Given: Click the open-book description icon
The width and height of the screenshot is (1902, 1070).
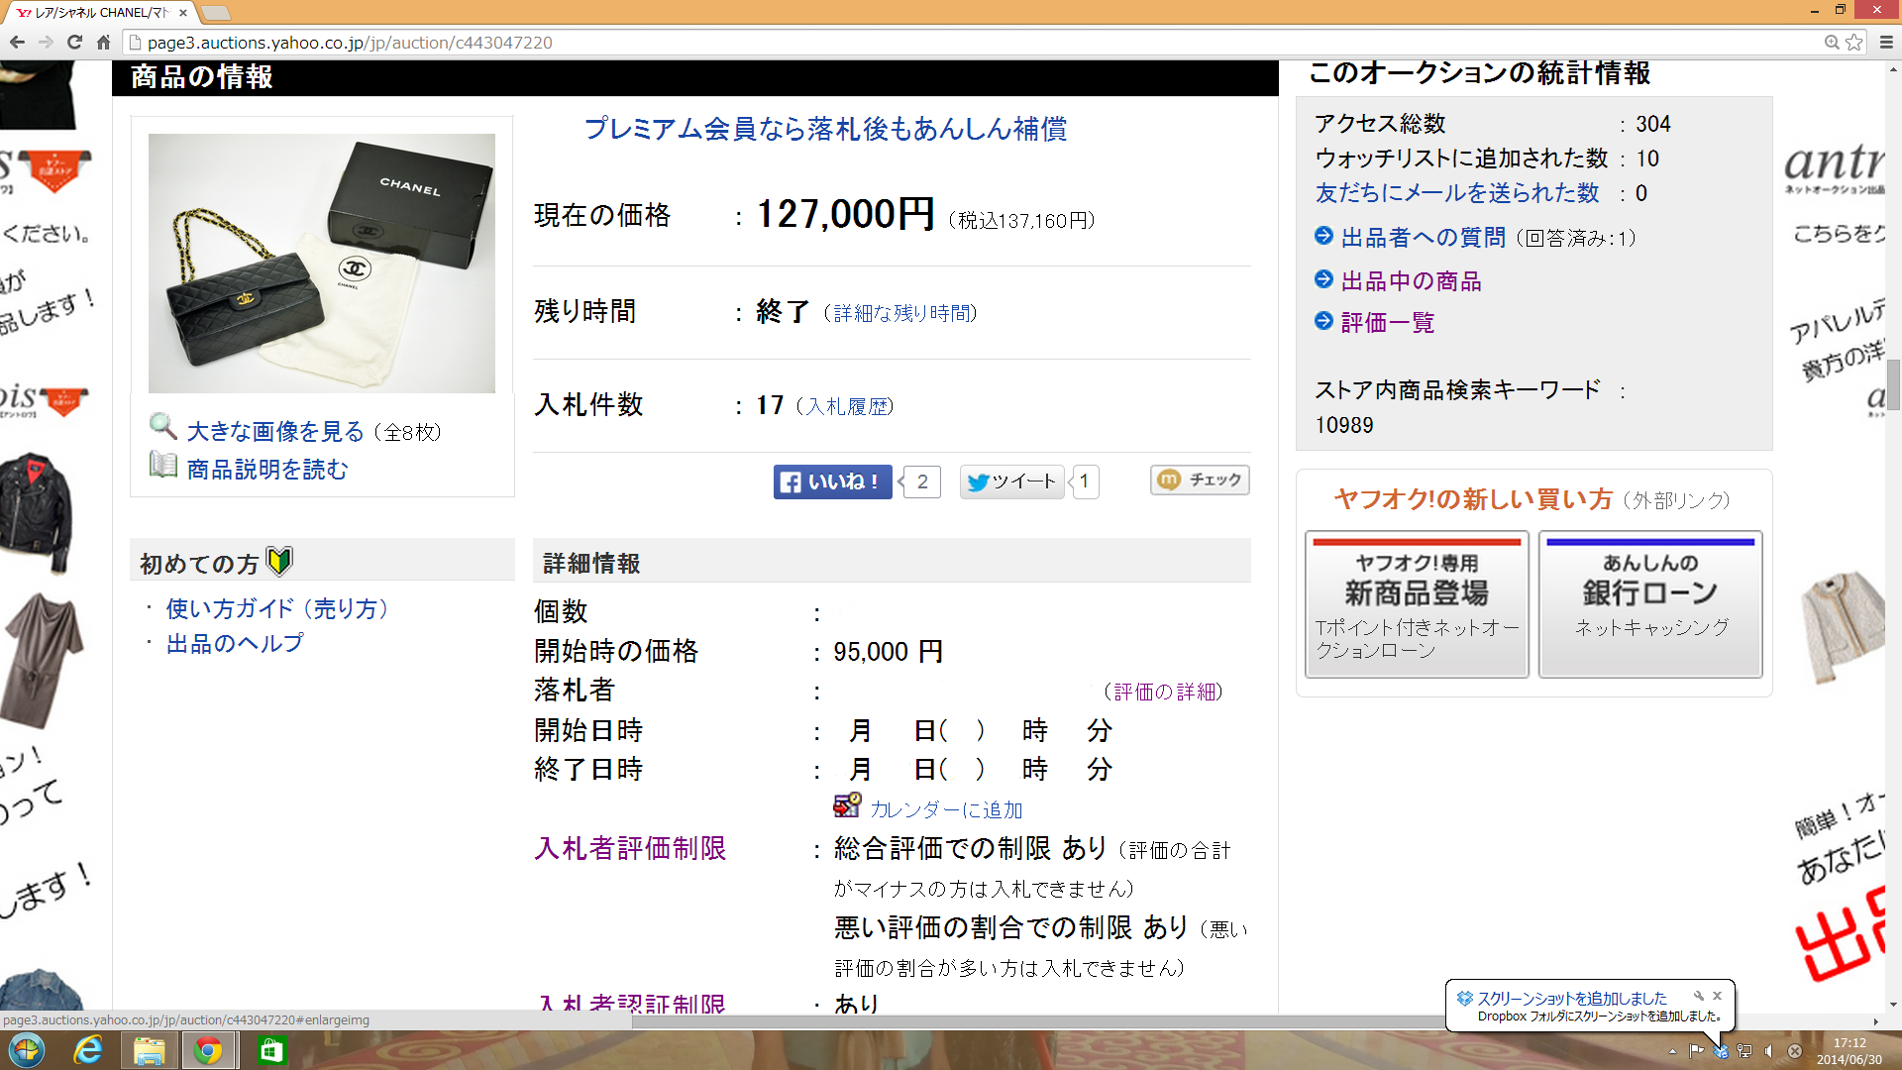Looking at the screenshot, I should tap(163, 464).
